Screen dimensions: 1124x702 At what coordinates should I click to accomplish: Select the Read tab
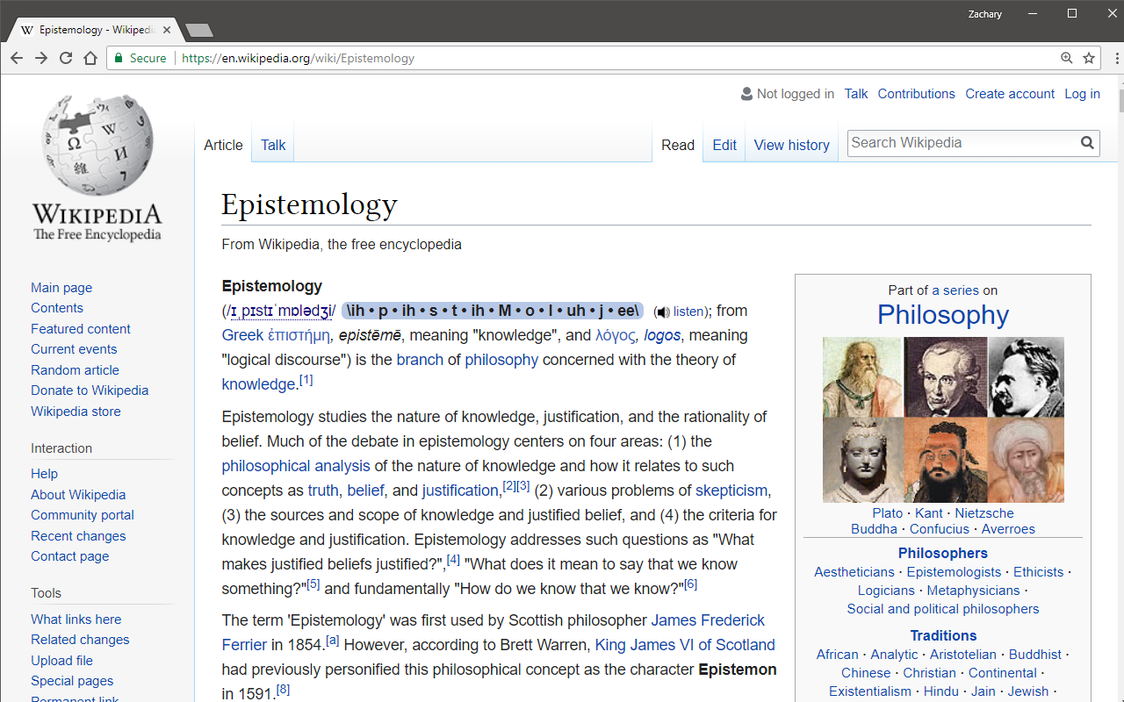pyautogui.click(x=678, y=145)
